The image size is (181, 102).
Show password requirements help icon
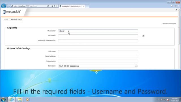pyautogui.click(x=143, y=36)
